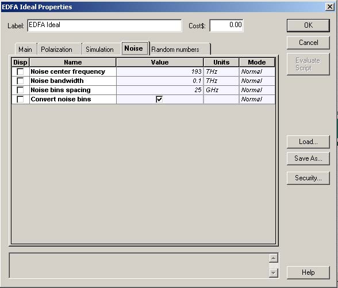Enable Disp checkbox for Noise bandwidth
This screenshot has height=288, width=338.
pos(20,81)
